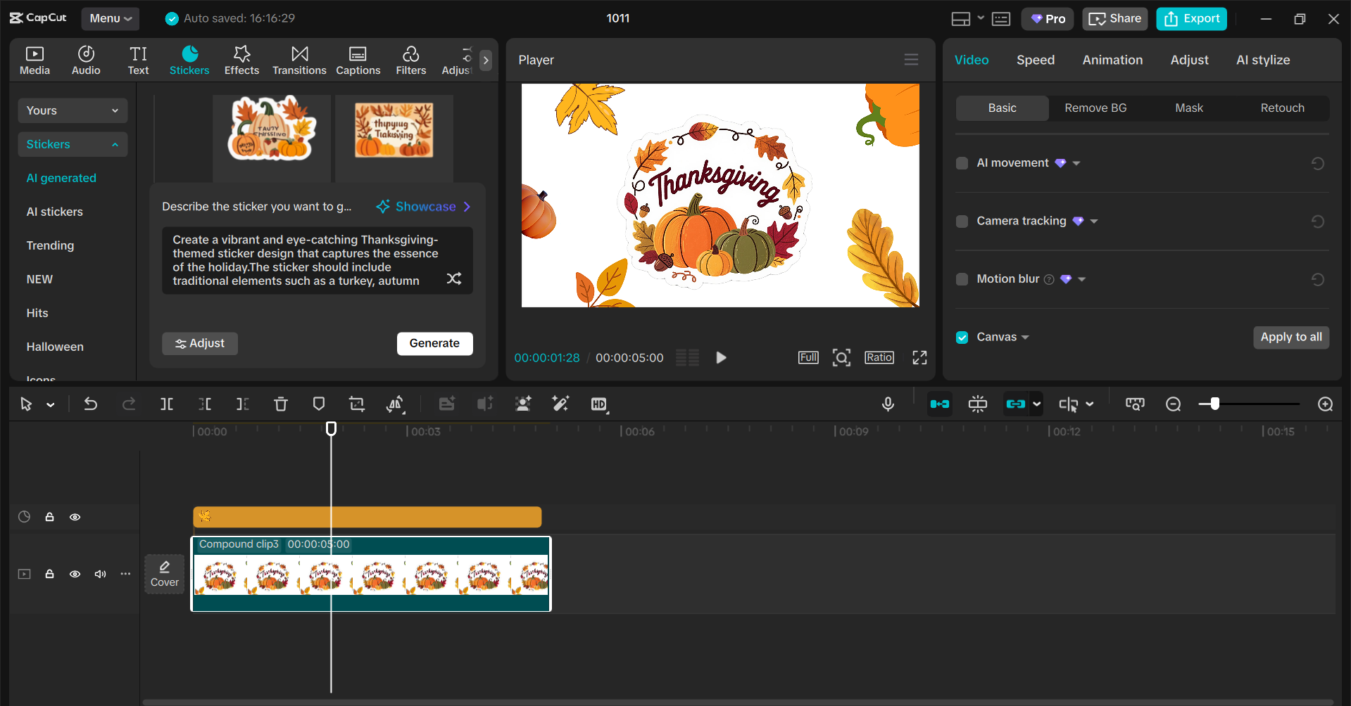
Task: Collapse the Stickers category in sidebar
Action: pyautogui.click(x=115, y=144)
